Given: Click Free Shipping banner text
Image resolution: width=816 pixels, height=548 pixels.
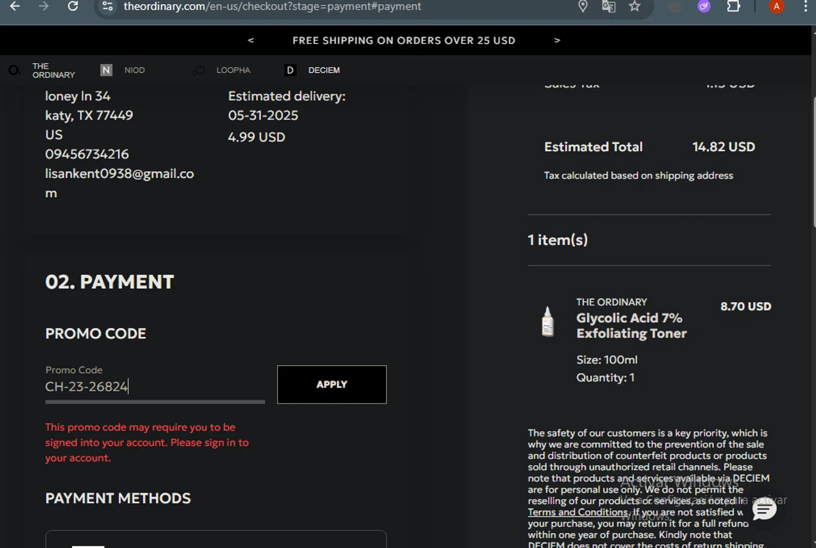Looking at the screenshot, I should click(x=404, y=40).
